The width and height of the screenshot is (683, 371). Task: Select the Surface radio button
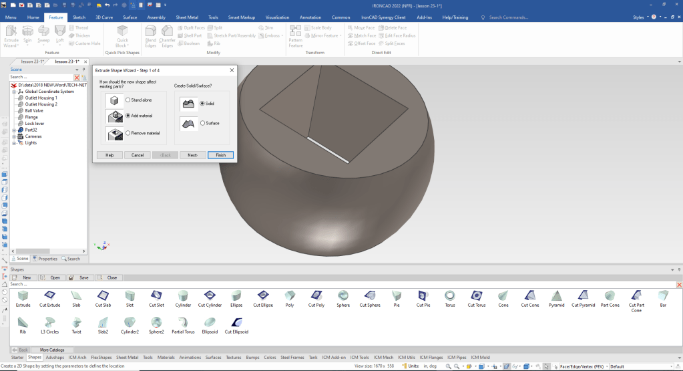click(203, 123)
